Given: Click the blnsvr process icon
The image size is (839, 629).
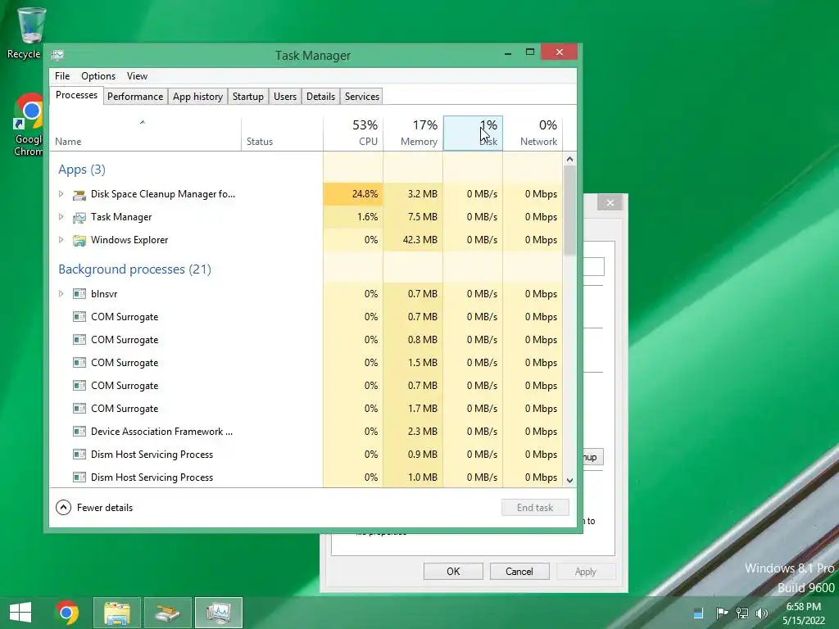Looking at the screenshot, I should pyautogui.click(x=79, y=294).
